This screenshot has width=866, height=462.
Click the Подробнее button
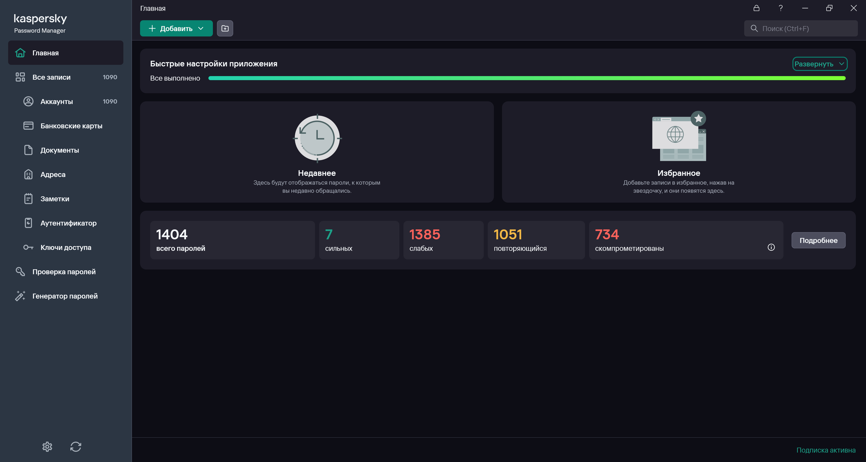(818, 240)
